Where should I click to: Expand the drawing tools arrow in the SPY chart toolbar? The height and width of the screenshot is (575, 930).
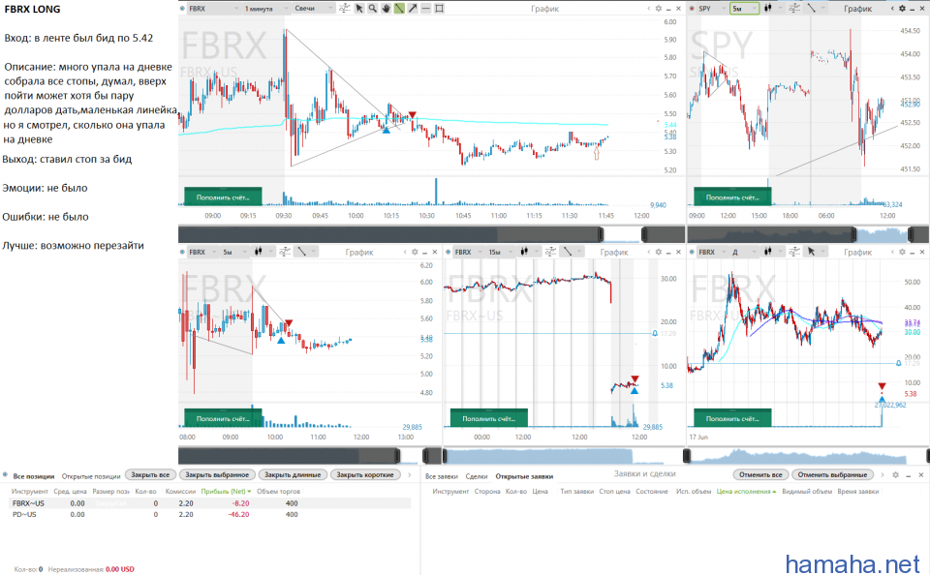[823, 9]
